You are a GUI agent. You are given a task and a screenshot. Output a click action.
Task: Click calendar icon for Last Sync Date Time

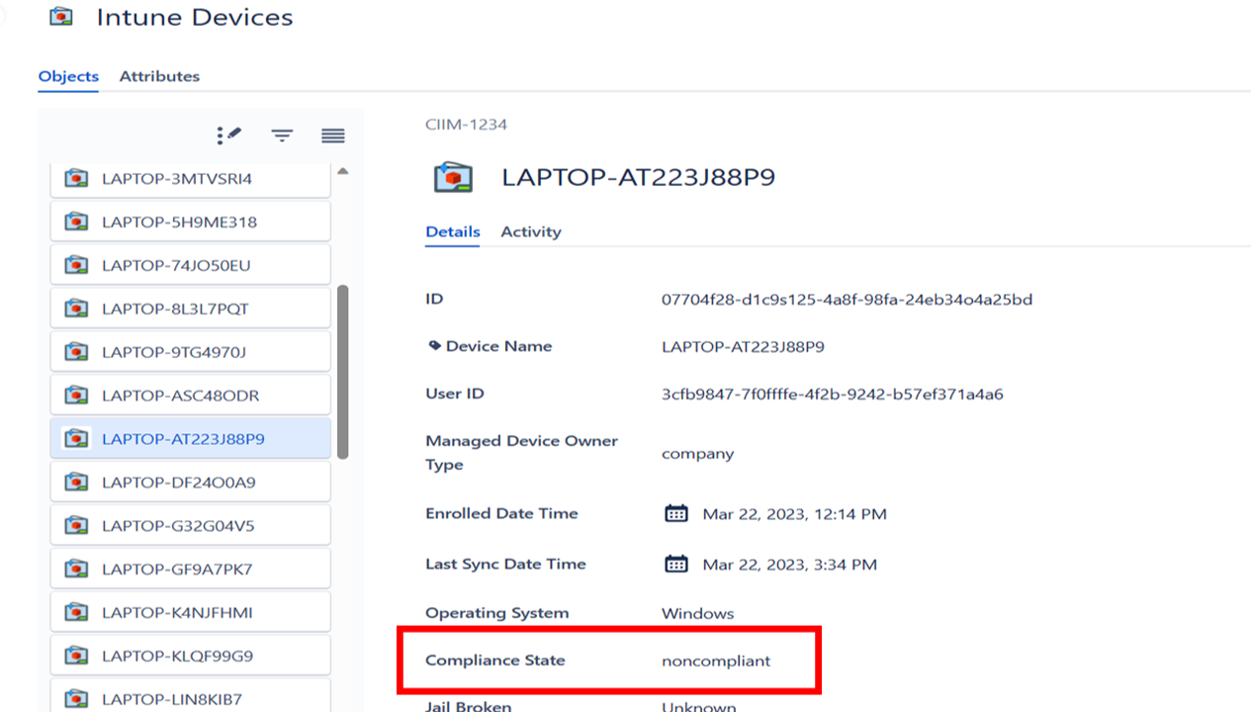click(x=676, y=565)
